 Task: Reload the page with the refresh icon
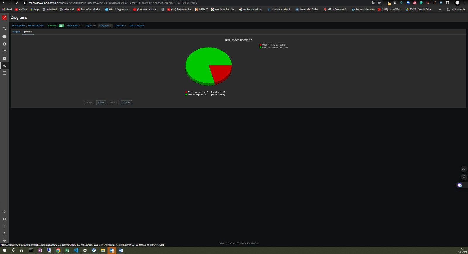tap(17, 3)
